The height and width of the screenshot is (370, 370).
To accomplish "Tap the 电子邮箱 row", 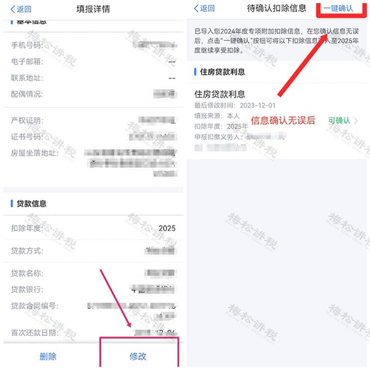I will pos(93,62).
